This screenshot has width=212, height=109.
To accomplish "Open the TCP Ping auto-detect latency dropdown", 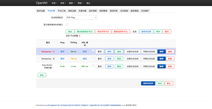I will 81,17.
